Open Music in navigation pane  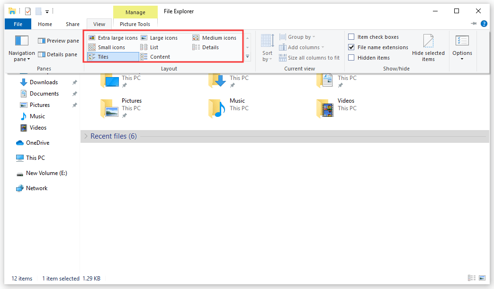(x=33, y=116)
